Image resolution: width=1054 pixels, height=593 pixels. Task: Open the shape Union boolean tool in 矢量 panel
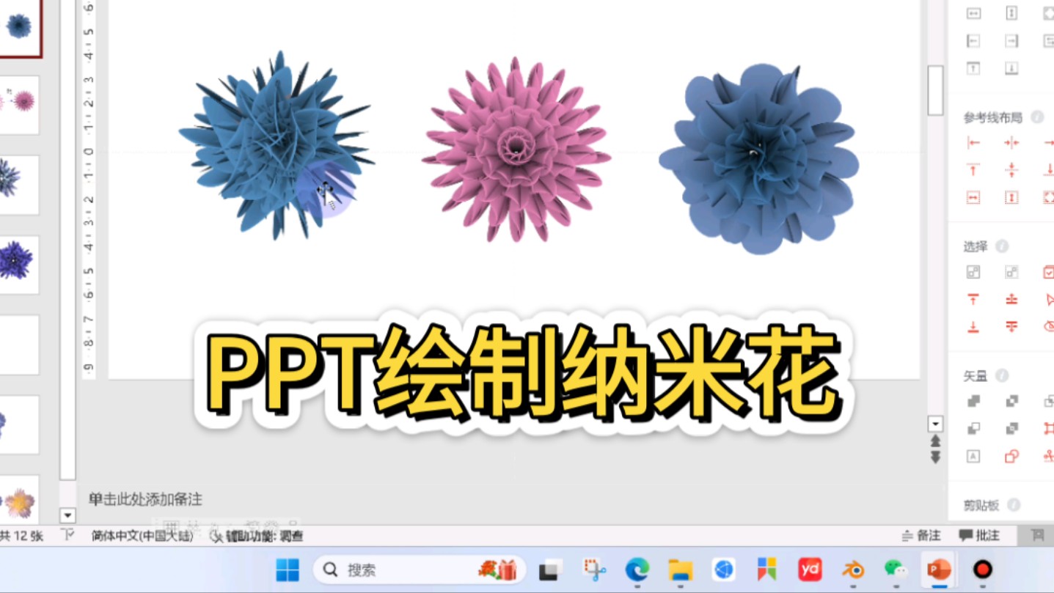(x=973, y=401)
